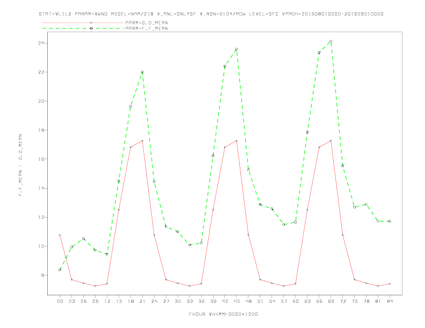
Task: Click x-axis tick label '03'
Action: point(71,301)
